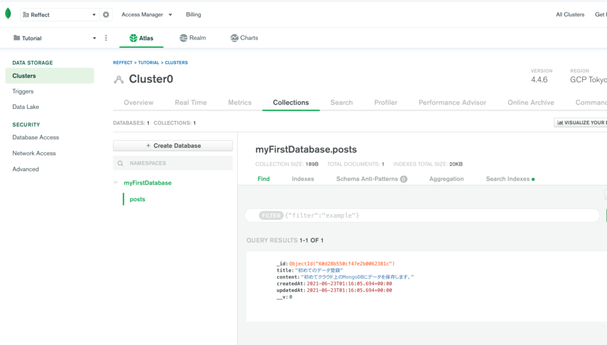
Task: Go to Database Access
Action: pos(36,137)
